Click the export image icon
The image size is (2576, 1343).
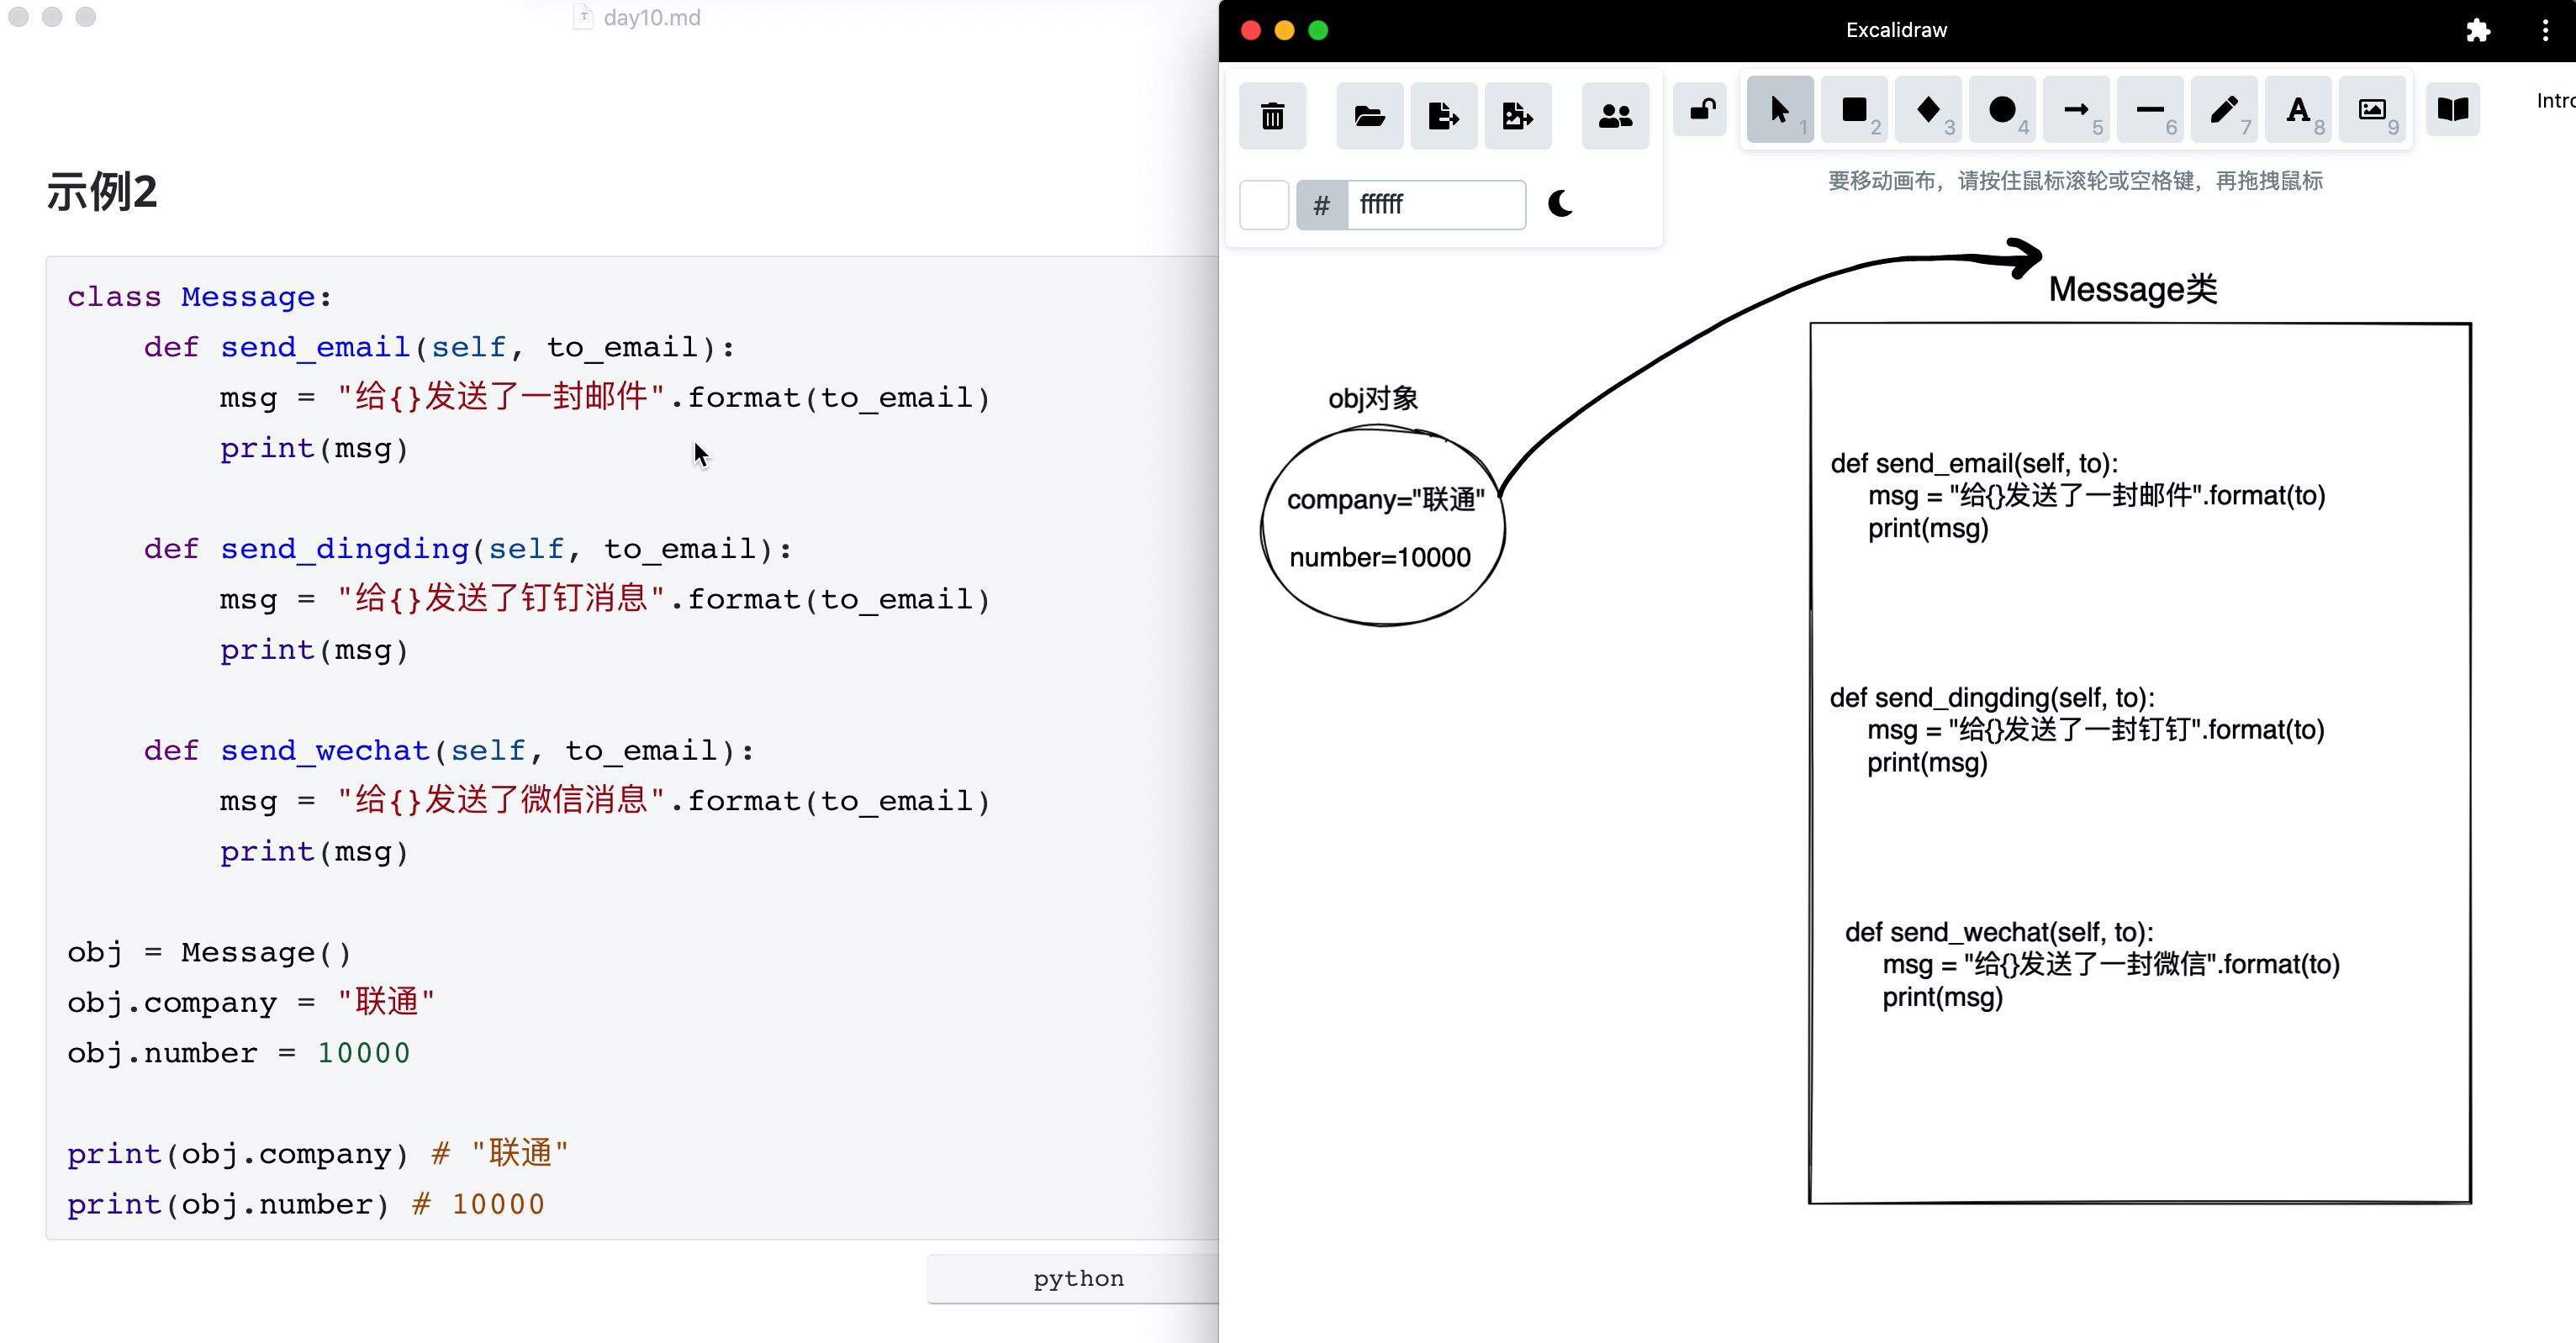point(1517,116)
